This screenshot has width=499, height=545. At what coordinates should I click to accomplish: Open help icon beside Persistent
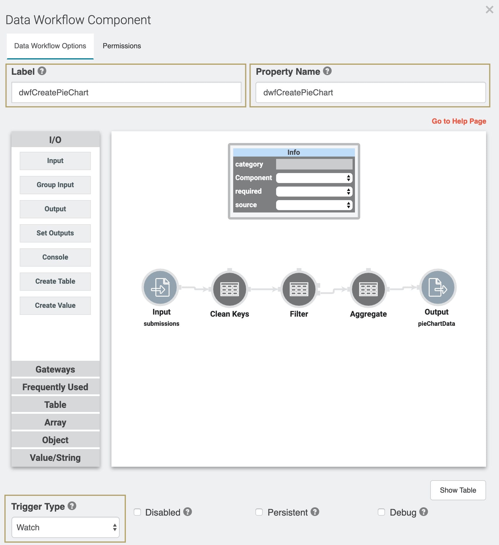tap(315, 512)
